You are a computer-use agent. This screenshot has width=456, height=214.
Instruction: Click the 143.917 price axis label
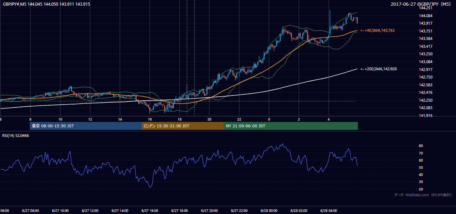(426, 23)
